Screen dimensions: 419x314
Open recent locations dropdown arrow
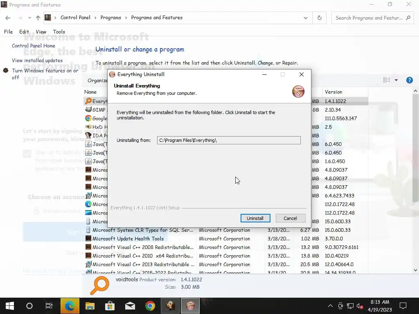tap(29, 18)
